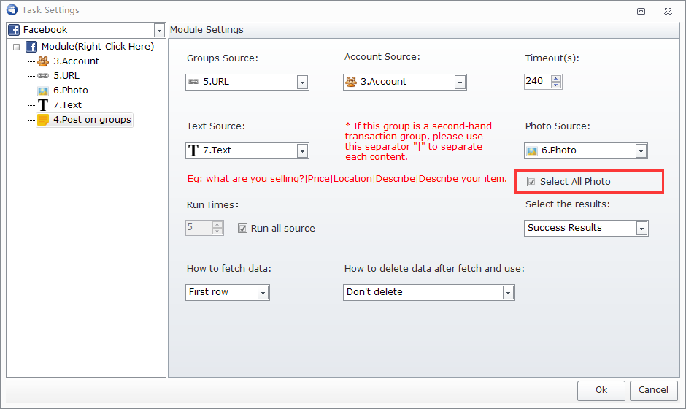Open the How to fetch data dropdown
This screenshot has width=686, height=409.
click(x=263, y=293)
